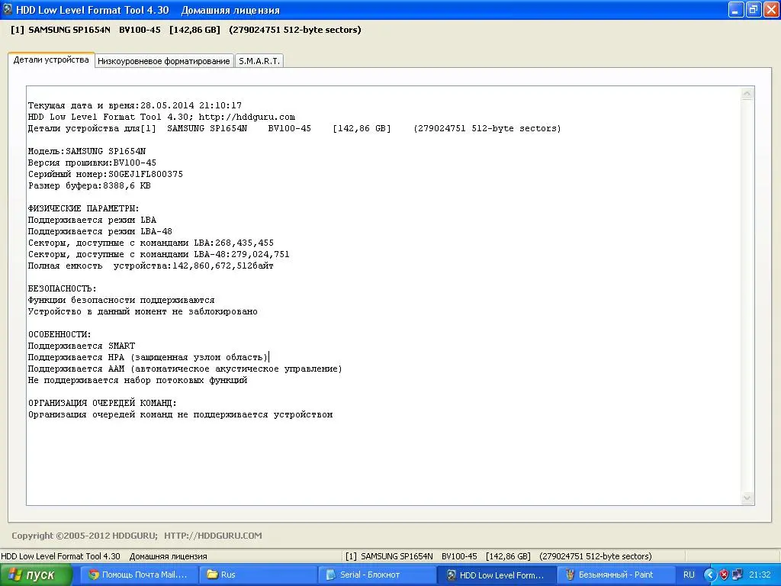Click the LBA-48:279,024,751 sectors line

[x=159, y=255]
